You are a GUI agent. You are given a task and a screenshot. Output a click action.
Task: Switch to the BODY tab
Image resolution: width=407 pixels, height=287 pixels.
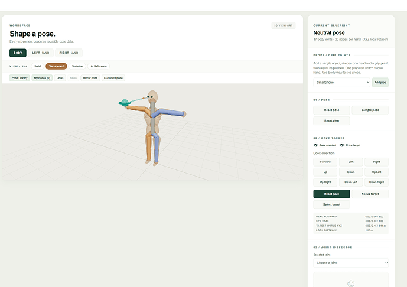click(x=18, y=53)
